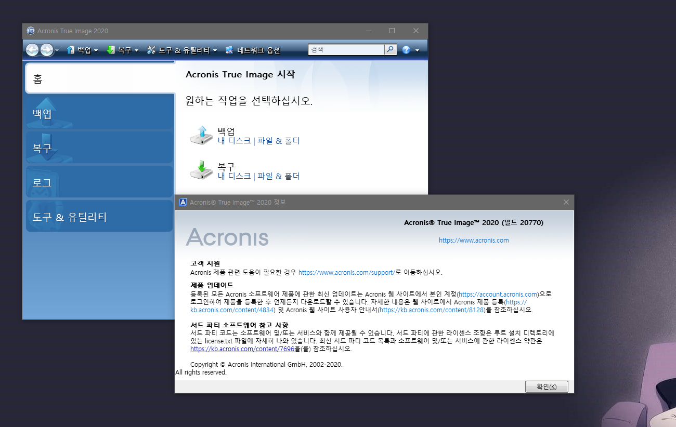Open the kb.acronis.com/content/7696 link
Image resolution: width=676 pixels, height=427 pixels.
click(x=242, y=349)
